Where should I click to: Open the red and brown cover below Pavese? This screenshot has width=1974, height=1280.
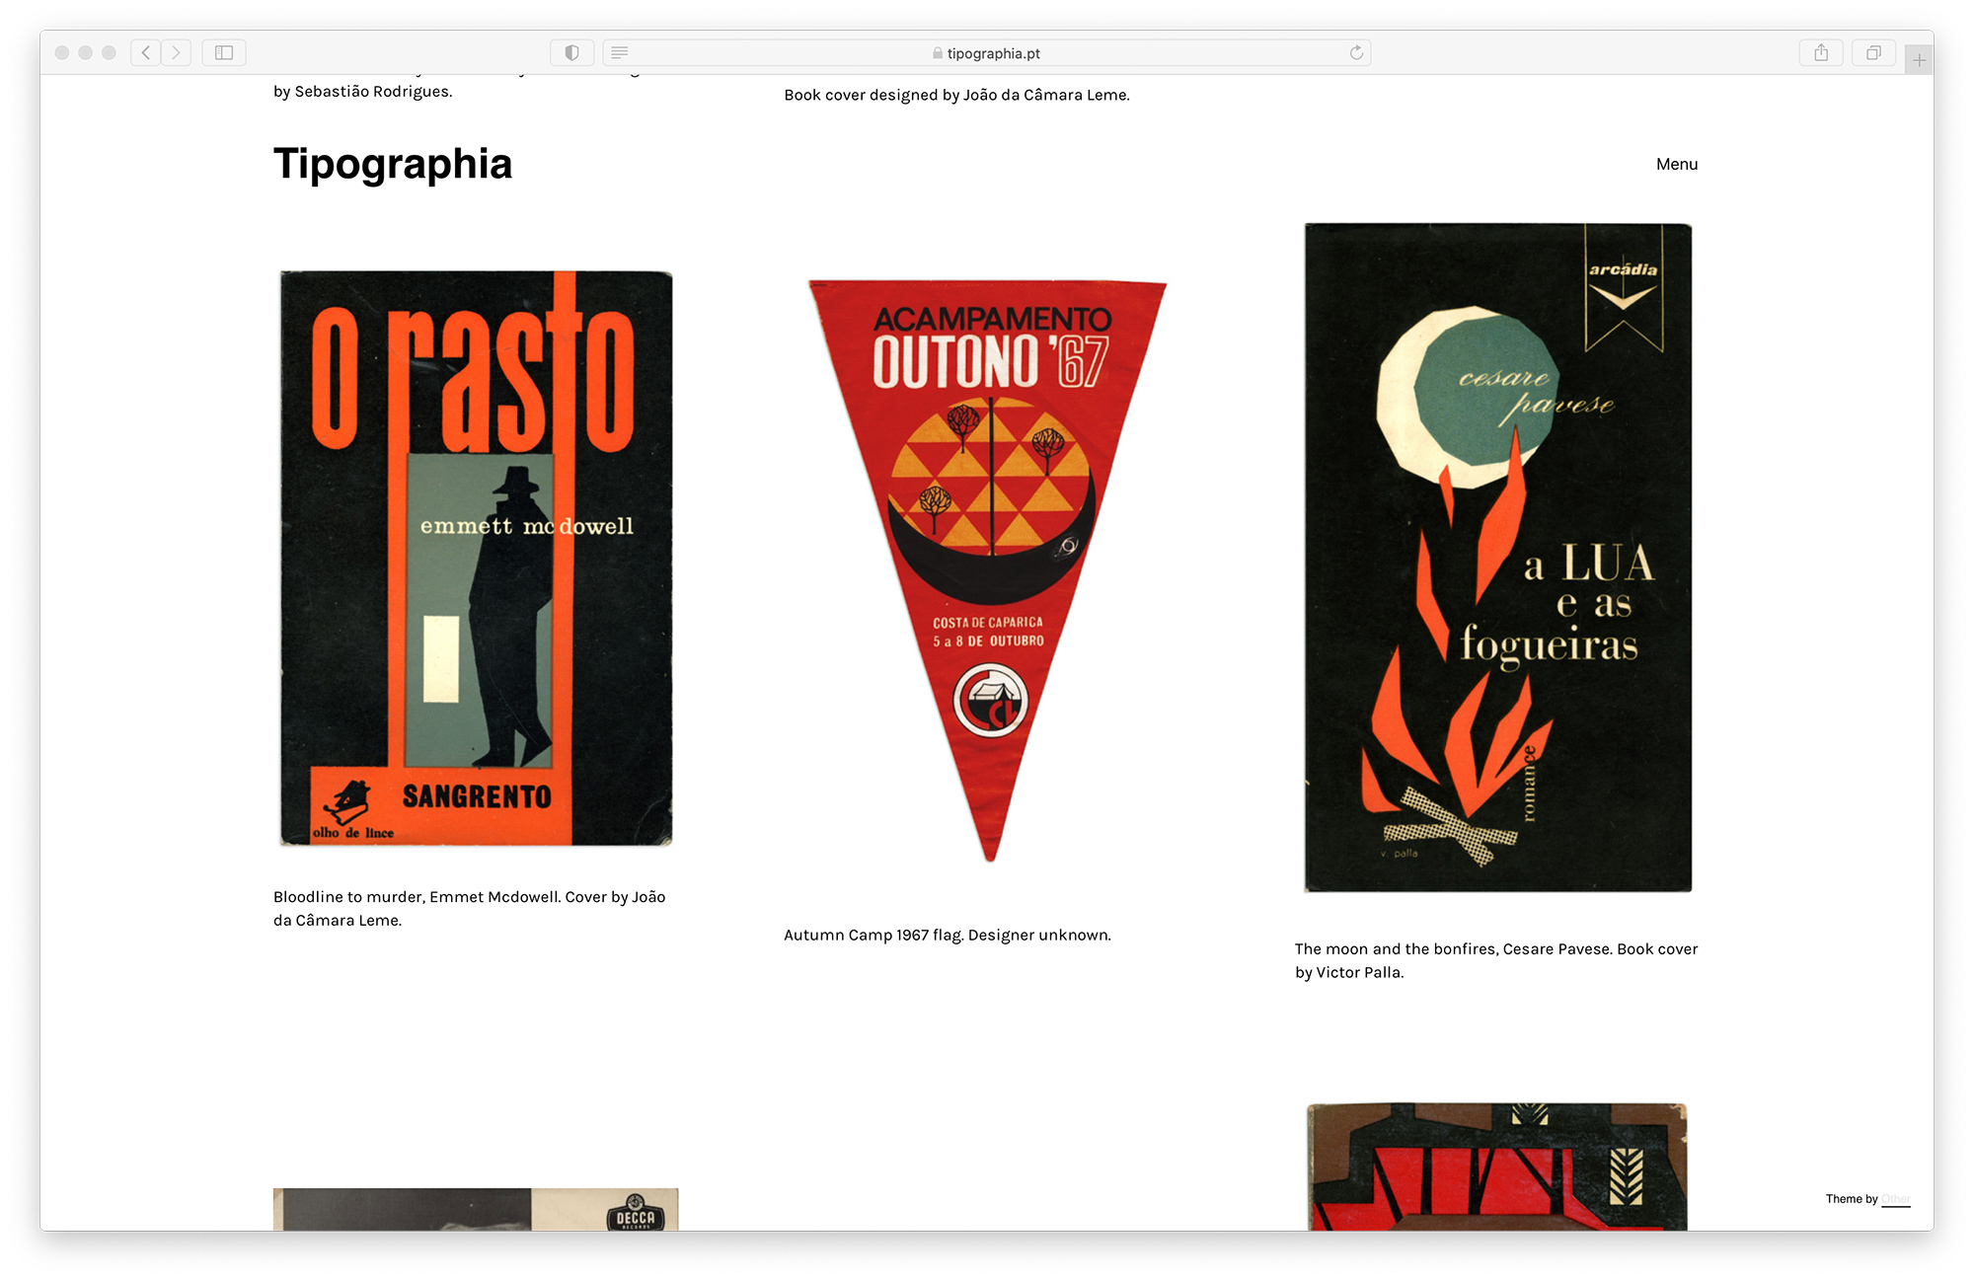click(1497, 1167)
